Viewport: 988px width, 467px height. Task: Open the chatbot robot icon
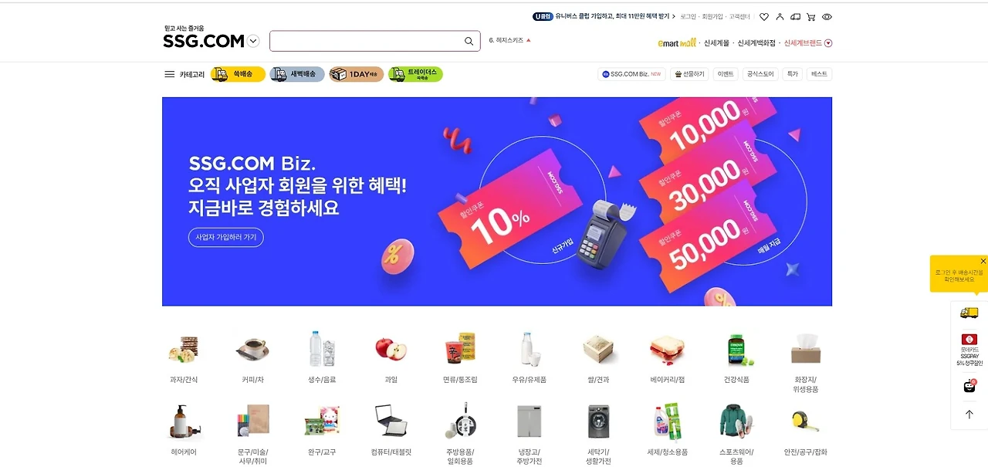[x=969, y=386]
